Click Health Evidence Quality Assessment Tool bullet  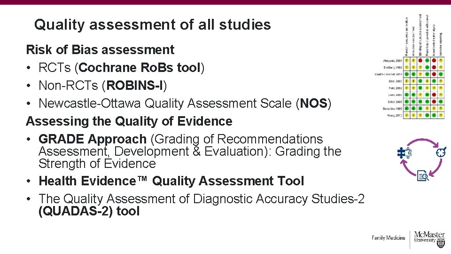pyautogui.click(x=171, y=181)
